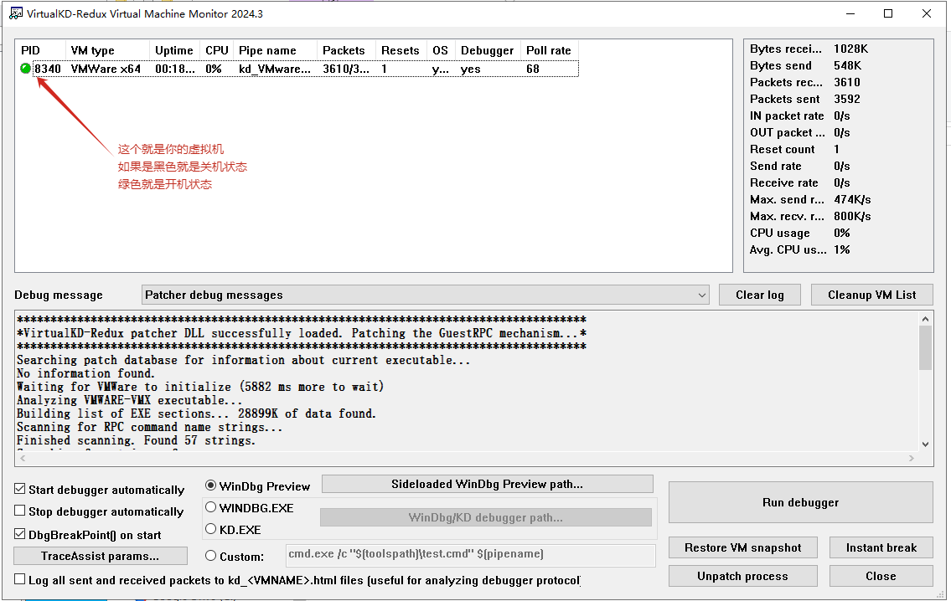Open the Patcher debug messages dropdown

426,295
